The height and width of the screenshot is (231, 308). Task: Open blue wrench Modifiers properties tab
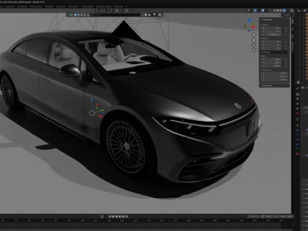click(x=298, y=130)
